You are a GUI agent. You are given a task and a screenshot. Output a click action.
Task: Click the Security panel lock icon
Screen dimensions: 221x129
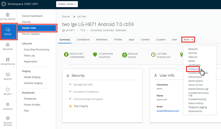click(68, 76)
